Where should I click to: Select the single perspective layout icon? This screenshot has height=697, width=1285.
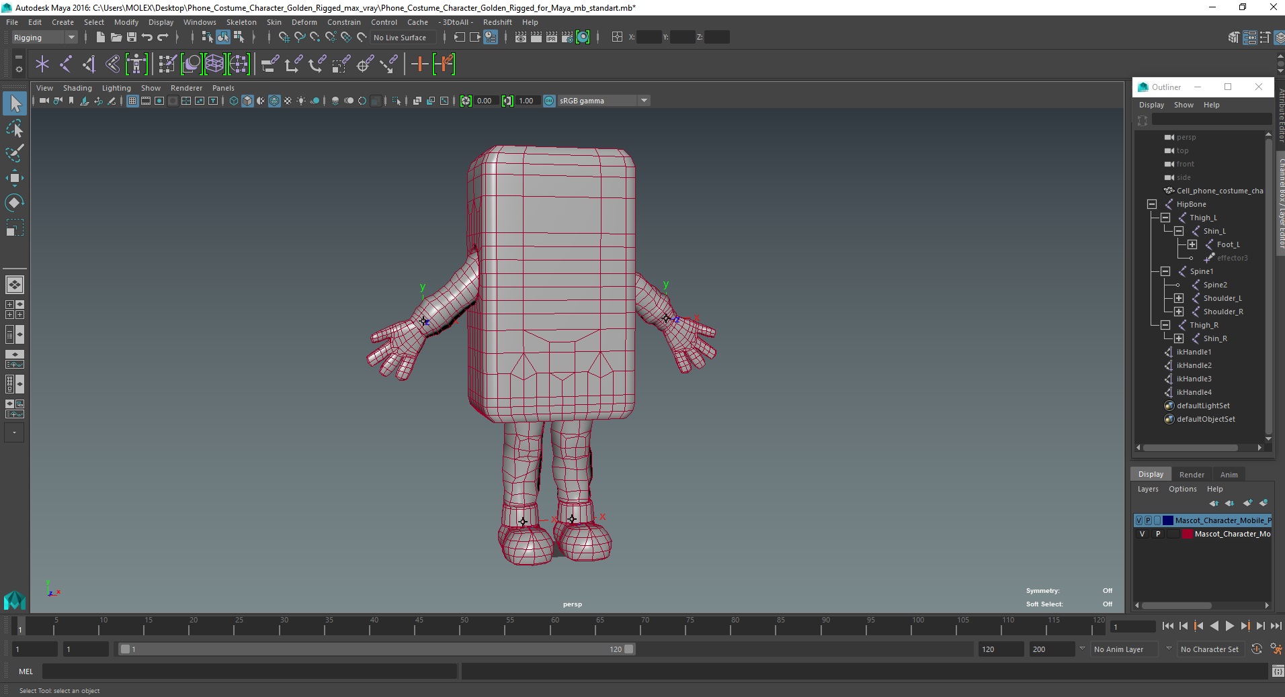pos(15,285)
